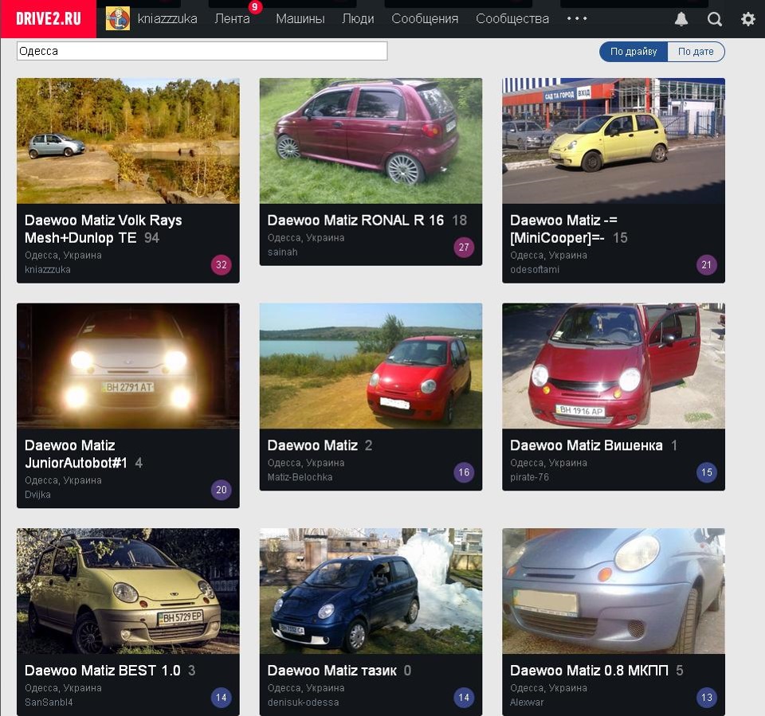Open user Dvijka's profile link
The width and height of the screenshot is (765, 716).
click(37, 495)
